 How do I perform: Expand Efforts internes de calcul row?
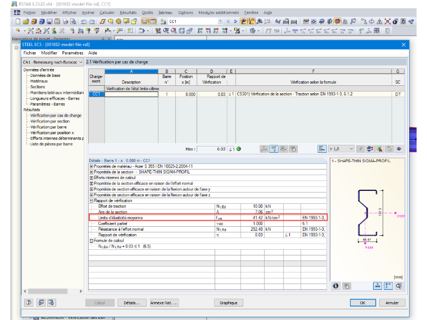(92, 178)
